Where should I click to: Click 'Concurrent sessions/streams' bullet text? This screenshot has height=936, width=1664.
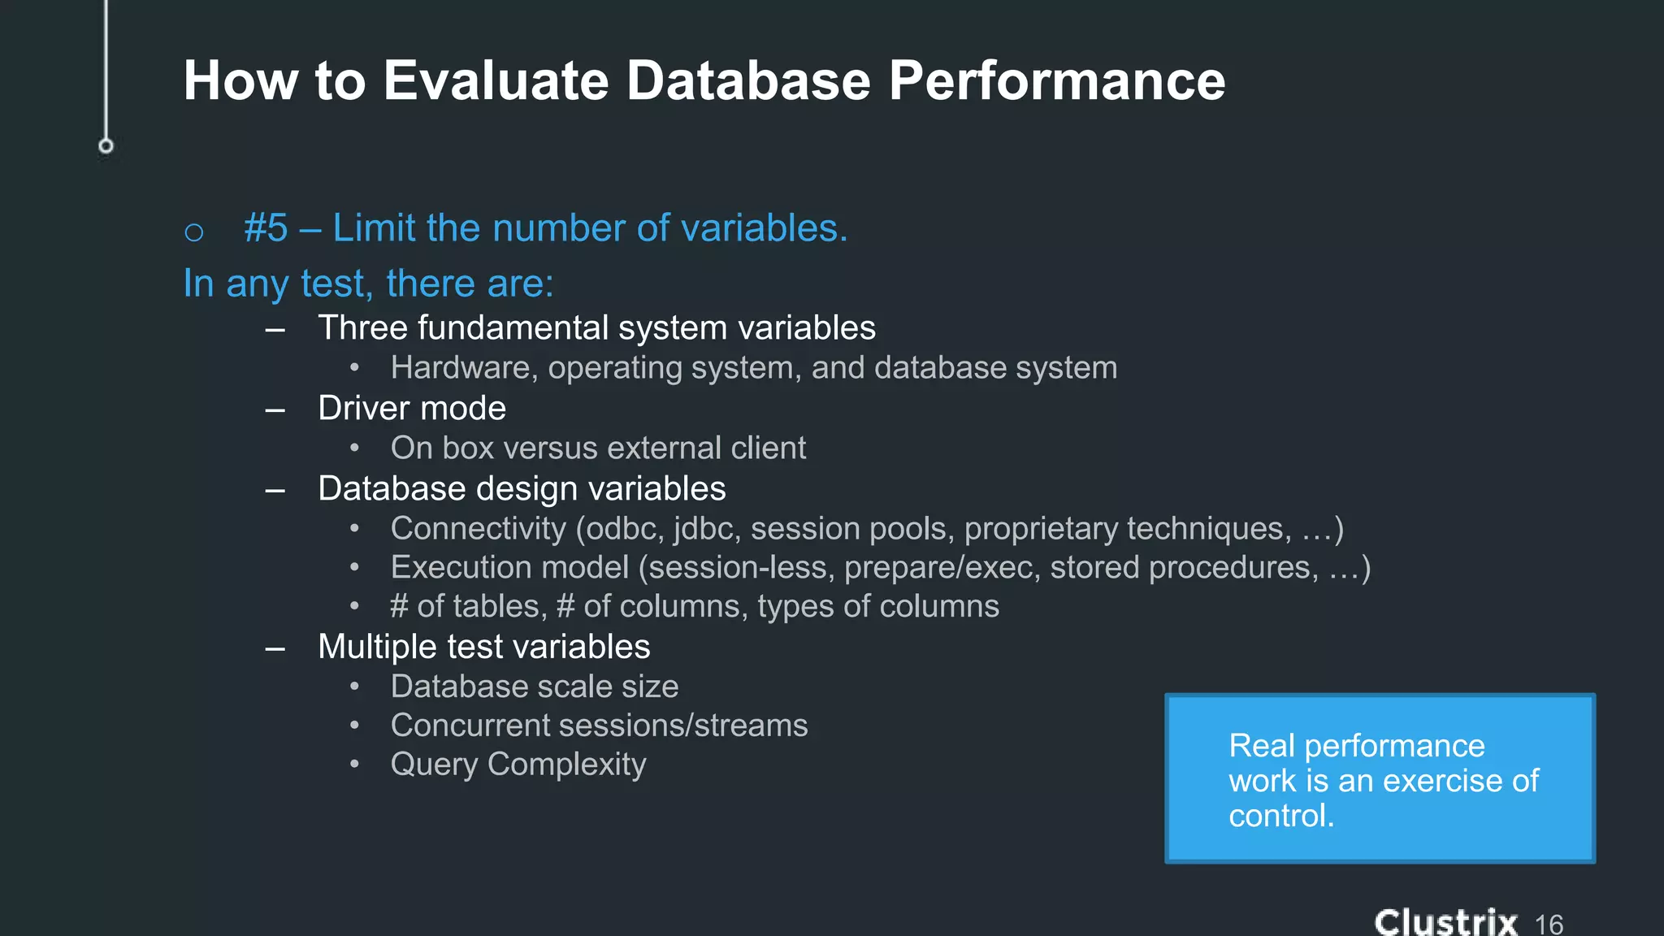(599, 726)
